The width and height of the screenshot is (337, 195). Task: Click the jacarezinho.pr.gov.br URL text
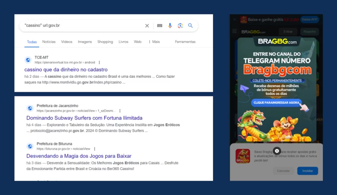pos(76,111)
